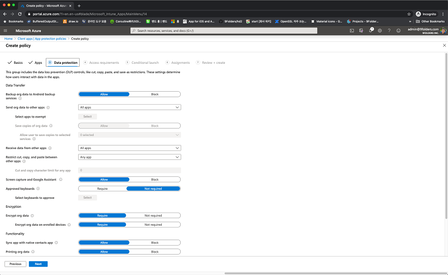Open Chrome's three-dot menu

point(443,14)
